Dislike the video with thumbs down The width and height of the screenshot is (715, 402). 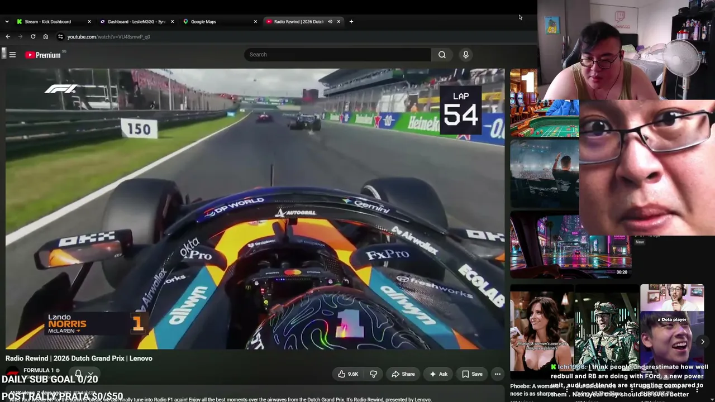(x=374, y=374)
